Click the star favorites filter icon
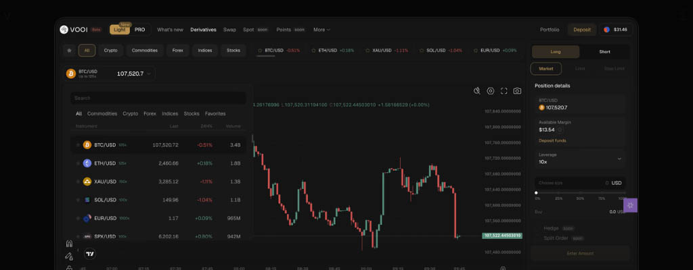The height and width of the screenshot is (270, 693). tap(68, 51)
